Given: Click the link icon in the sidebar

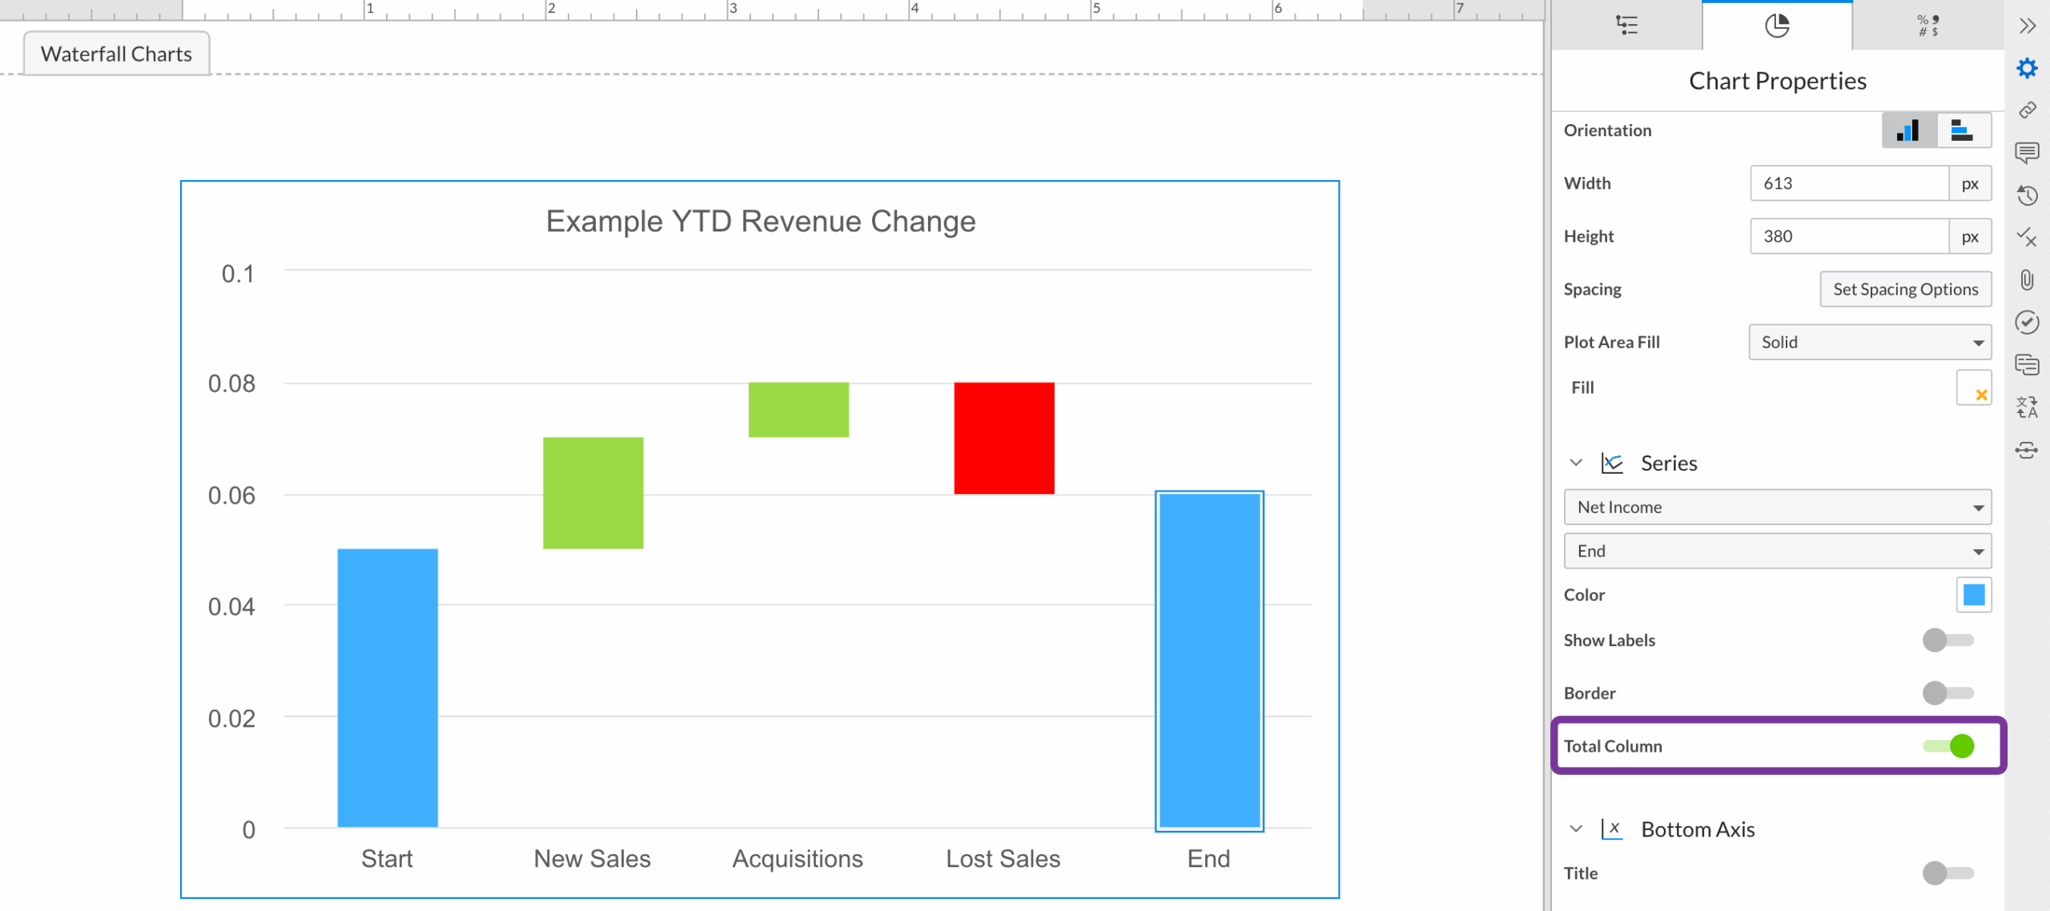Looking at the screenshot, I should tap(2027, 110).
